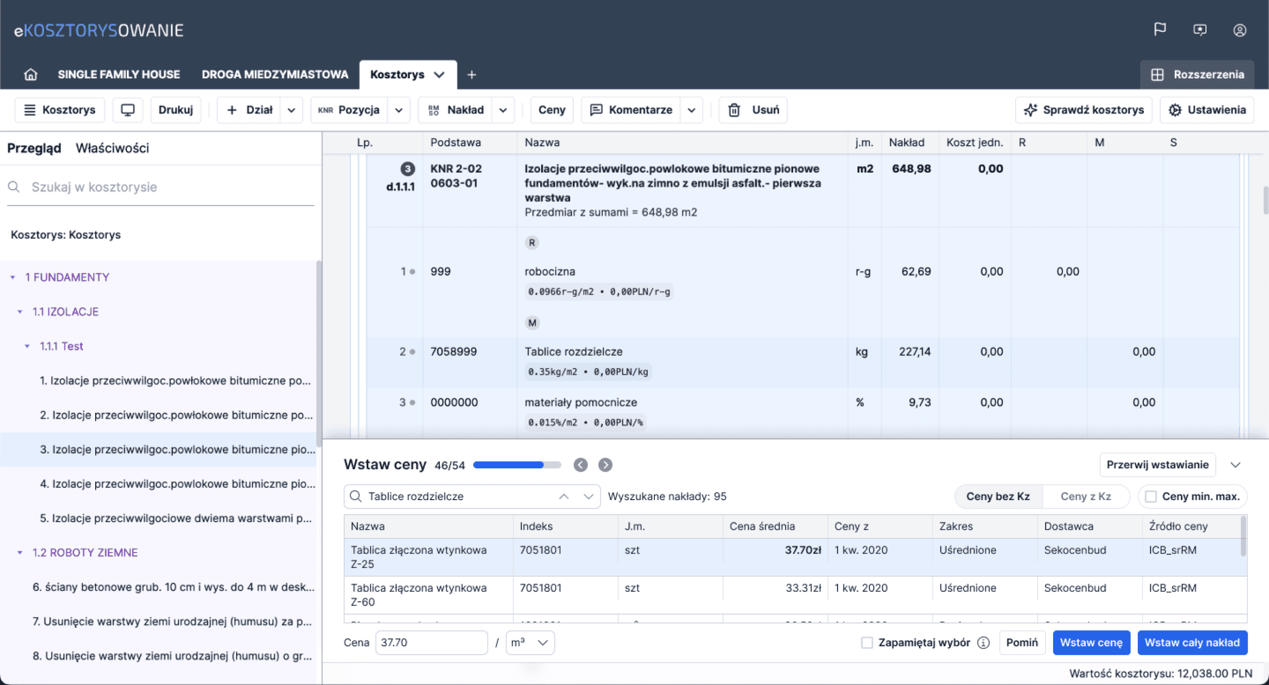Click the monitor display icon button
The height and width of the screenshot is (685, 1269).
[x=127, y=110]
